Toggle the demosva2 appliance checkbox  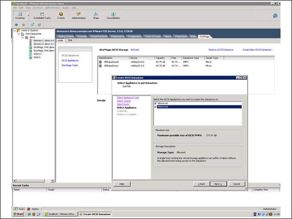[x=156, y=107]
